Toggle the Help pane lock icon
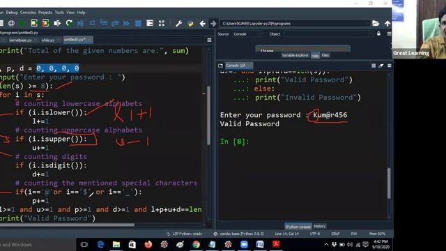446x251 pixels. (378, 34)
